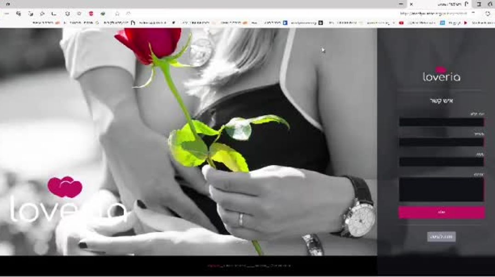Open the browser three-dots settings menu

pos(6,14)
